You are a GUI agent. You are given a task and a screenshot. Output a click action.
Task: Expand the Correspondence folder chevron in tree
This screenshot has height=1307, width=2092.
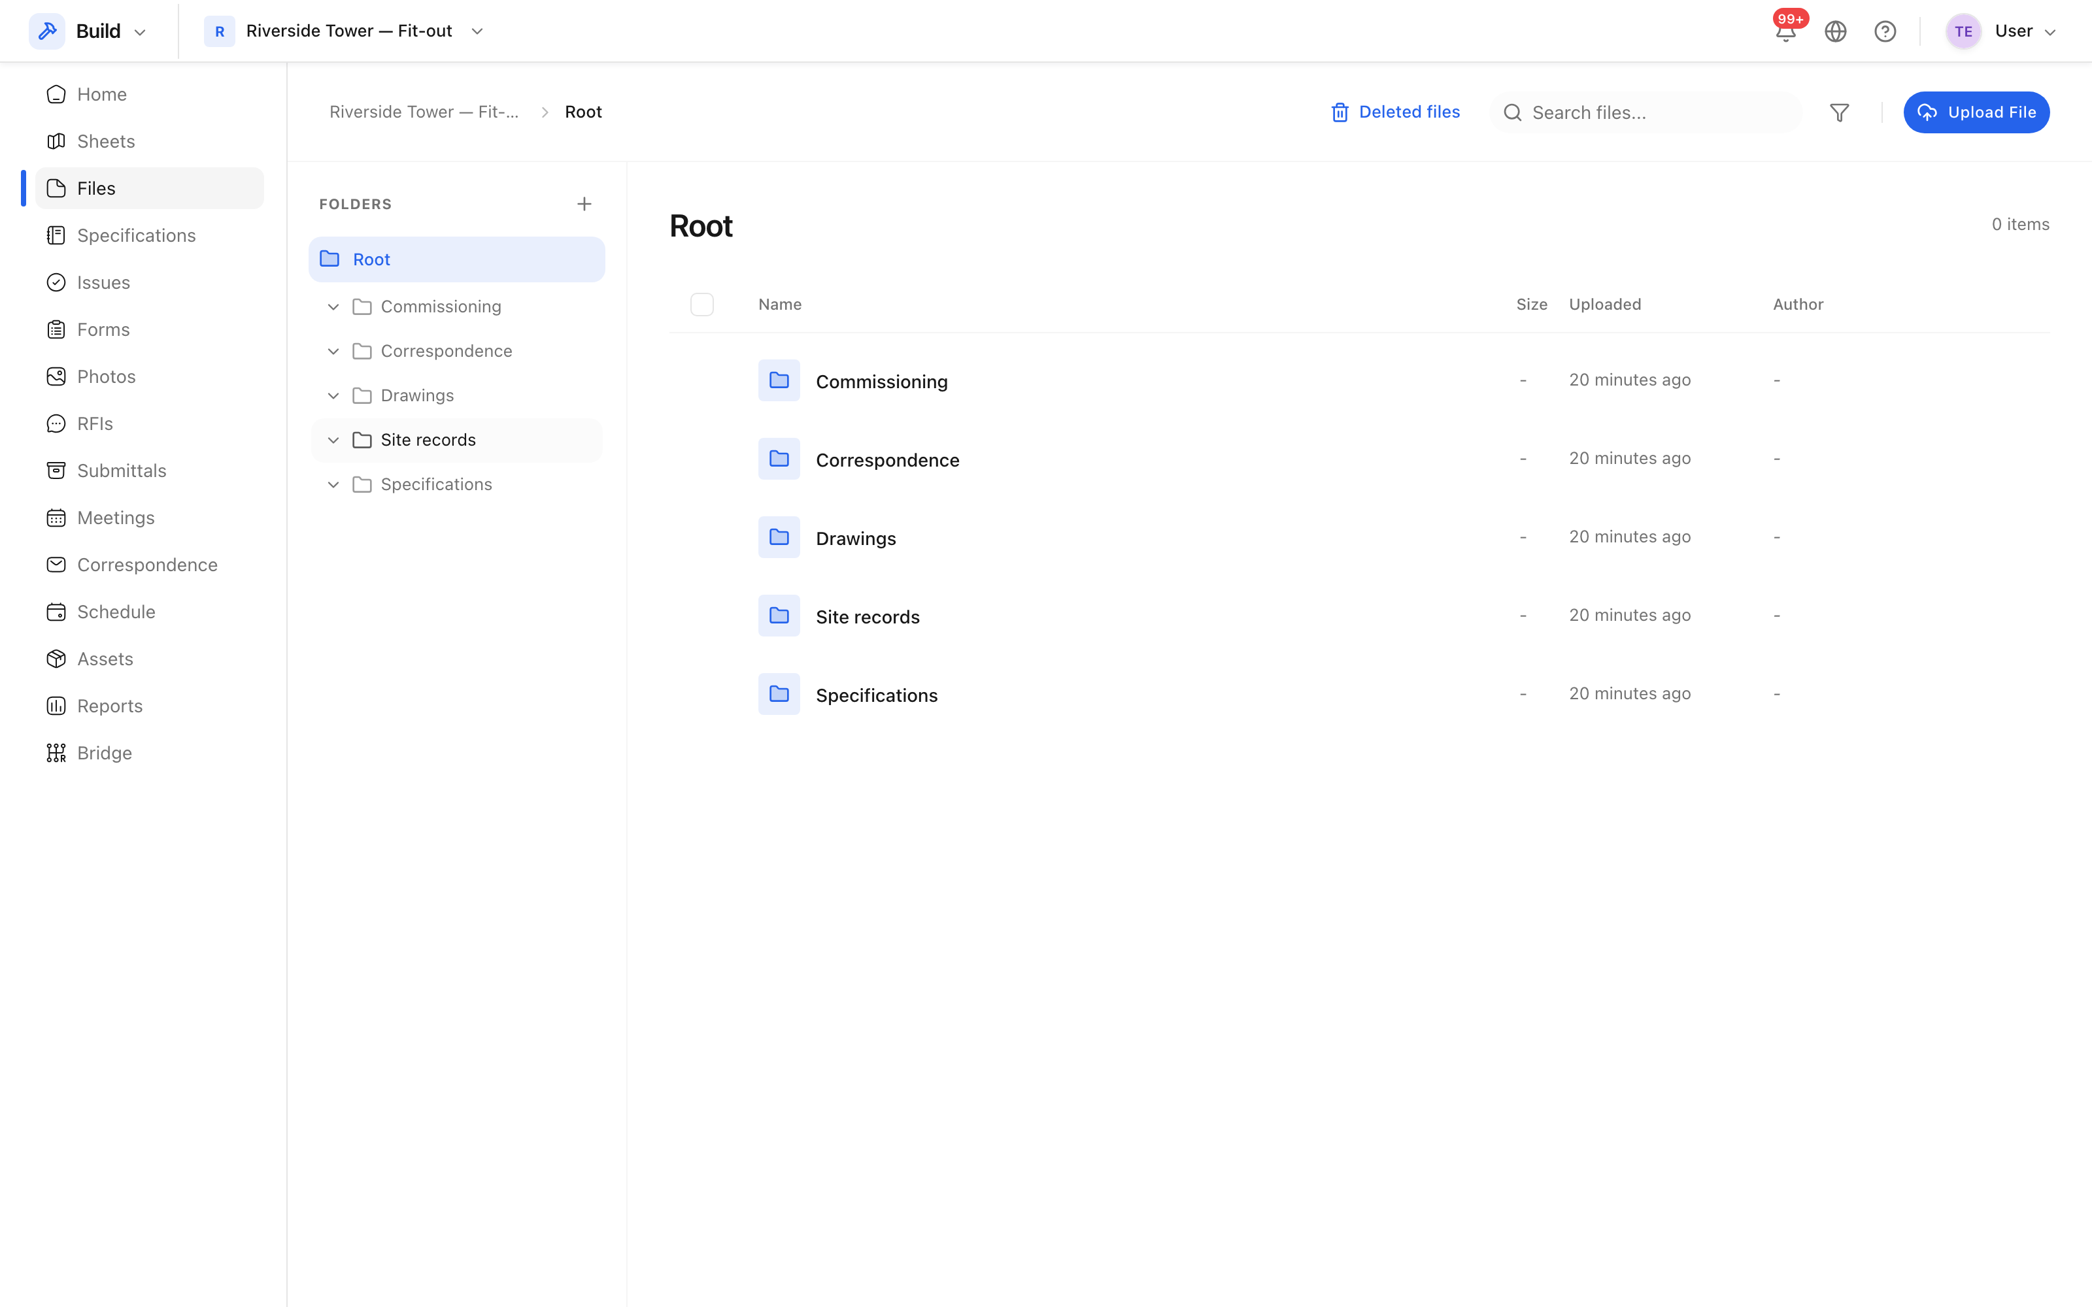pyautogui.click(x=333, y=351)
